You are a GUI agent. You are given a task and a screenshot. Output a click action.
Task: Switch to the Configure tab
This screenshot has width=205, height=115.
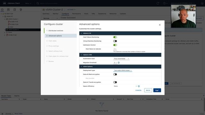coord(65,14)
